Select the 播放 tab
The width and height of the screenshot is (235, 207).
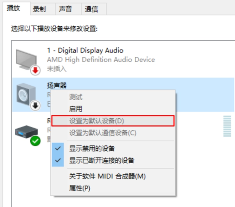click(14, 8)
